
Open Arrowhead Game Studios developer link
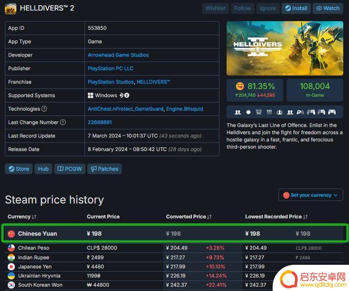pos(118,55)
